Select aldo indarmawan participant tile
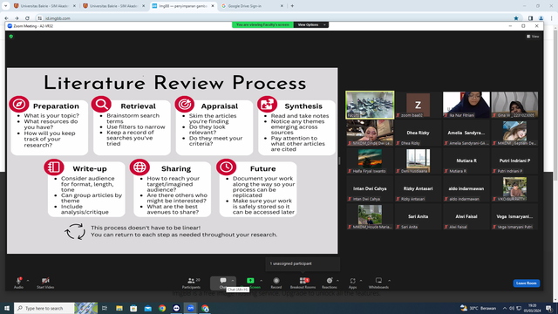 coord(466,188)
